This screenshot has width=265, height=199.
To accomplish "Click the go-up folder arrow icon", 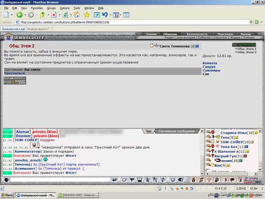I will coord(42,15).
